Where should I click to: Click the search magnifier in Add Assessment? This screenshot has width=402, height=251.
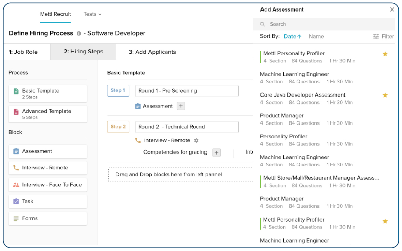(262, 24)
